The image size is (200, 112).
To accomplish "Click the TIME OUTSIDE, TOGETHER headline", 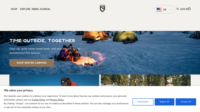I will (x=42, y=41).
